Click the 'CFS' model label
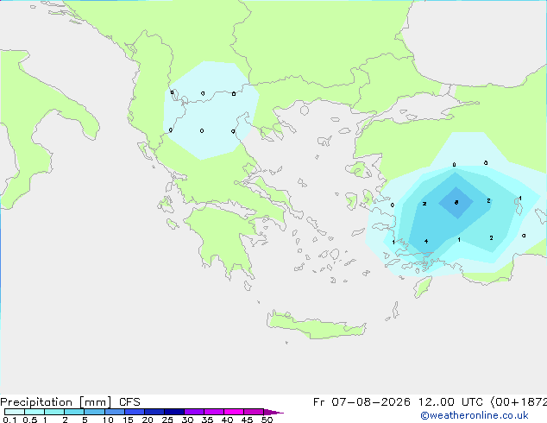Viewport: 547px width, 423px height. coord(129,402)
